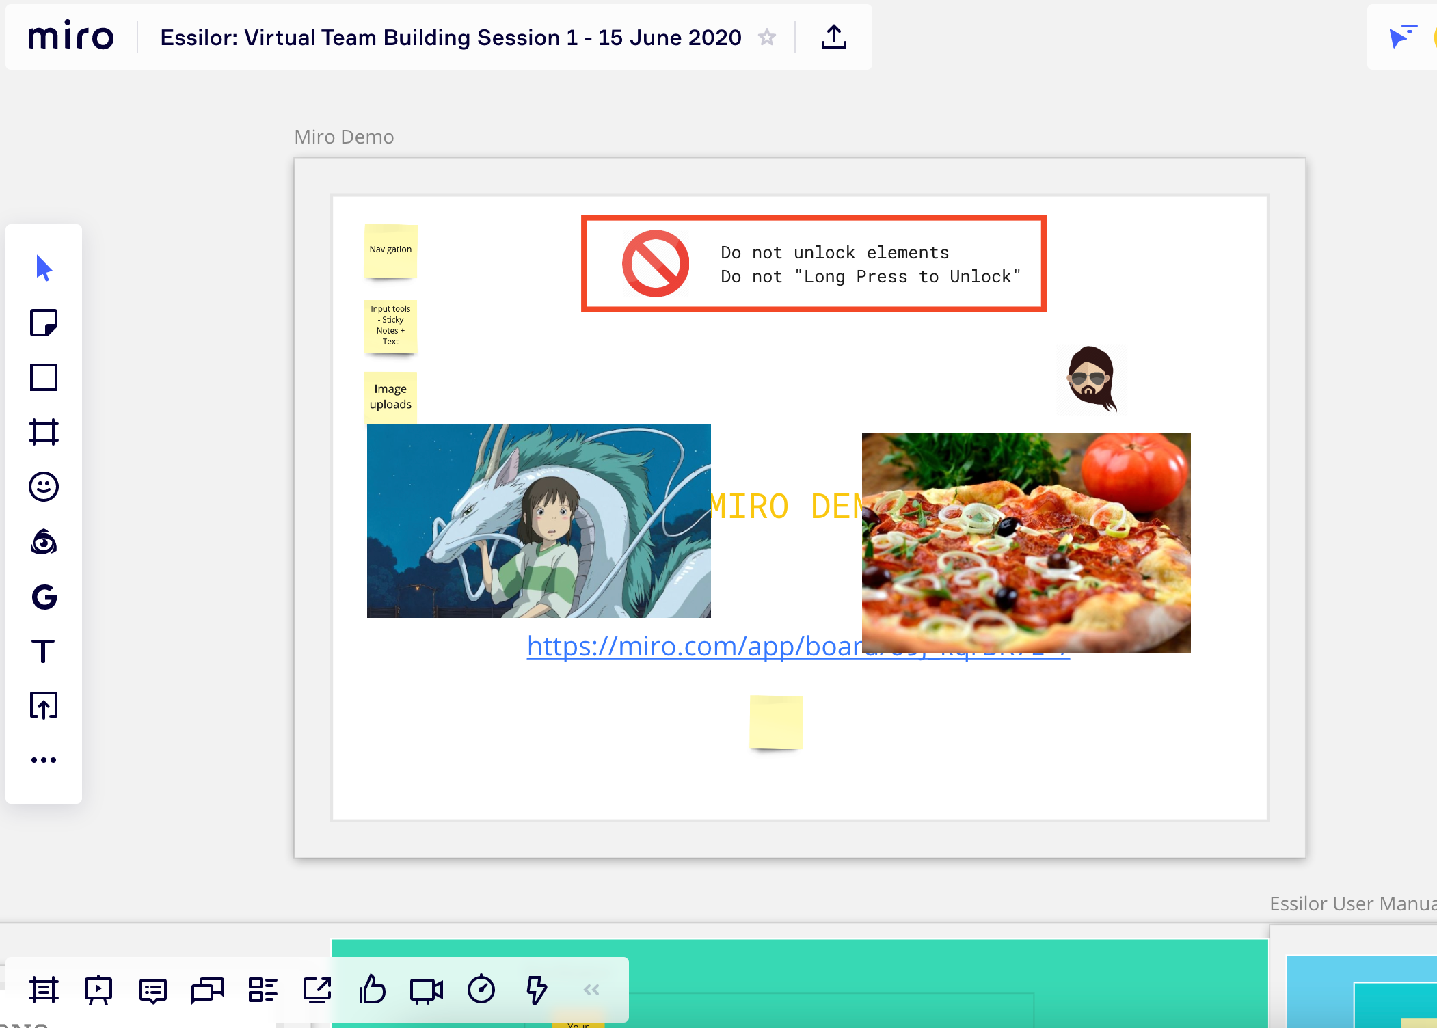Viewport: 1437px width, 1028px height.
Task: Select the pizza image
Action: pos(1026,543)
